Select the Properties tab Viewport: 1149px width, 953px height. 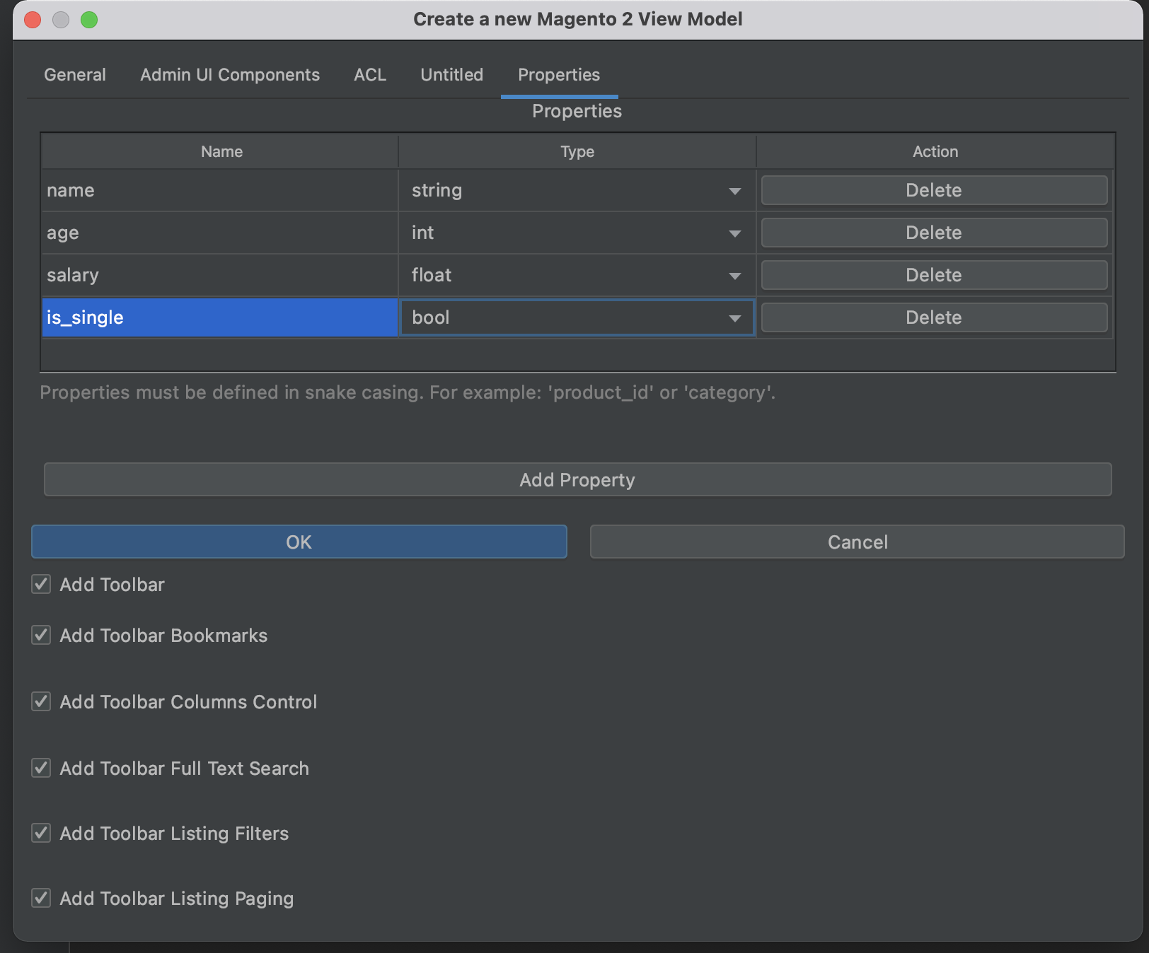pyautogui.click(x=559, y=75)
